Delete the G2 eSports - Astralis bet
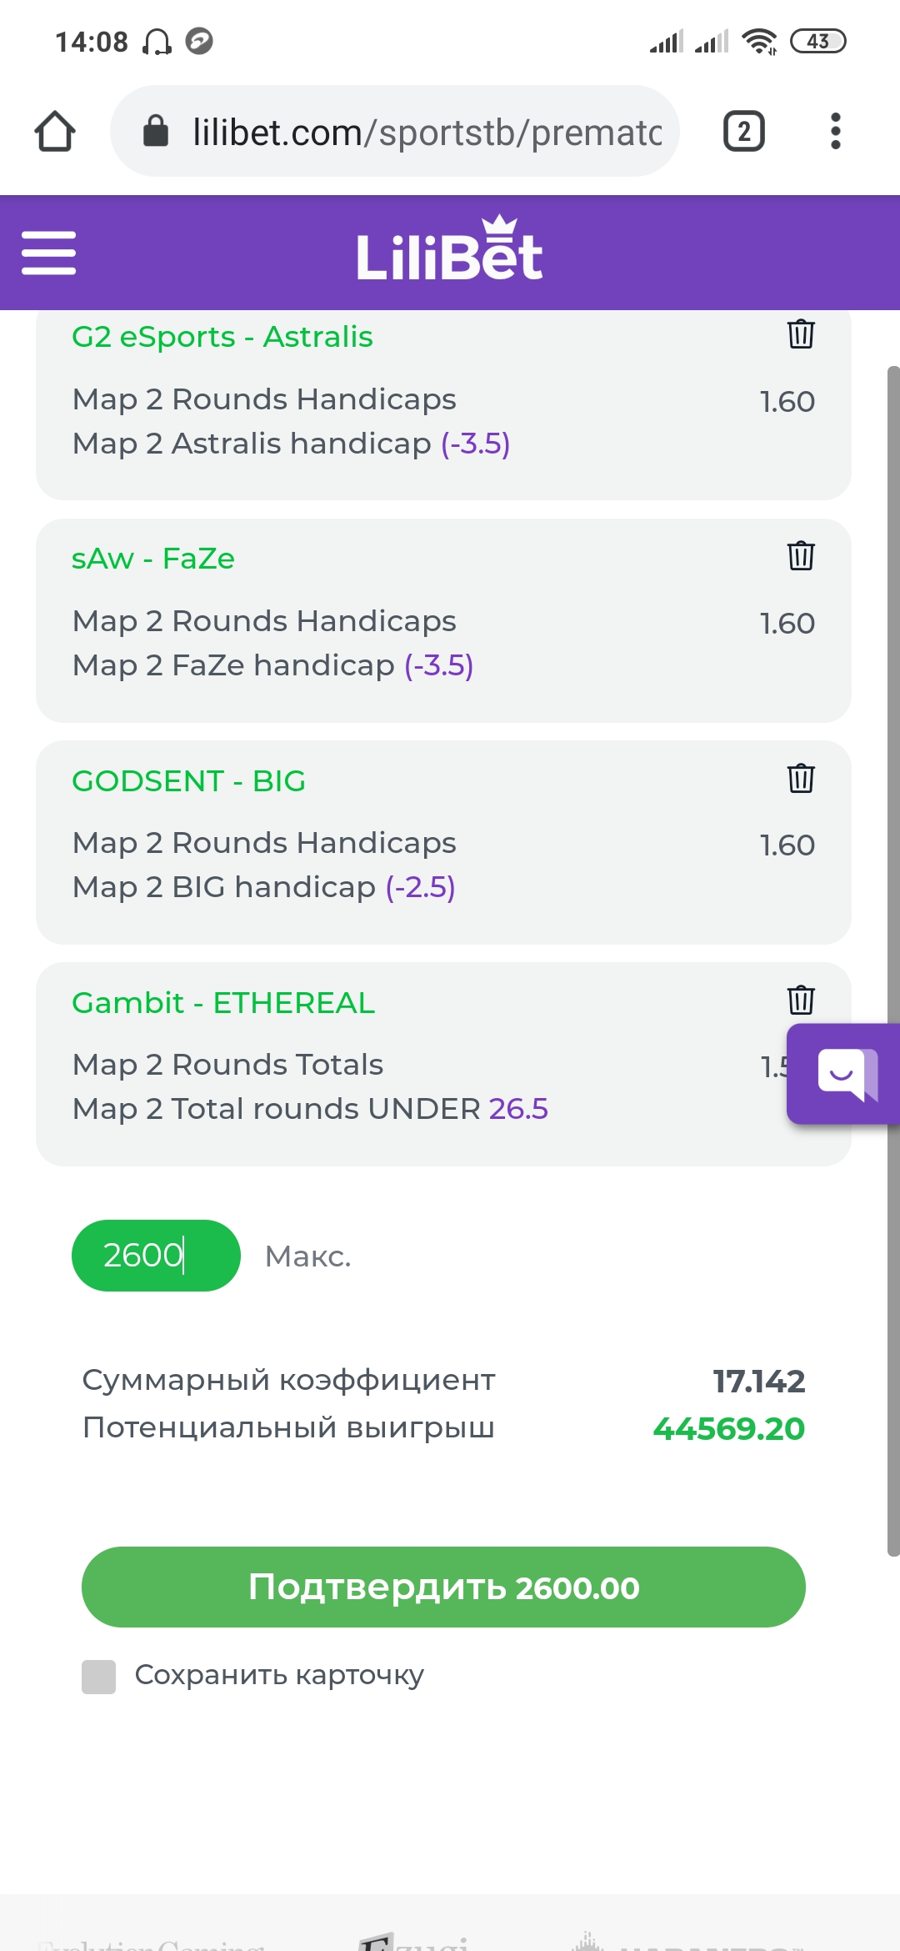The image size is (900, 1951). click(x=801, y=334)
